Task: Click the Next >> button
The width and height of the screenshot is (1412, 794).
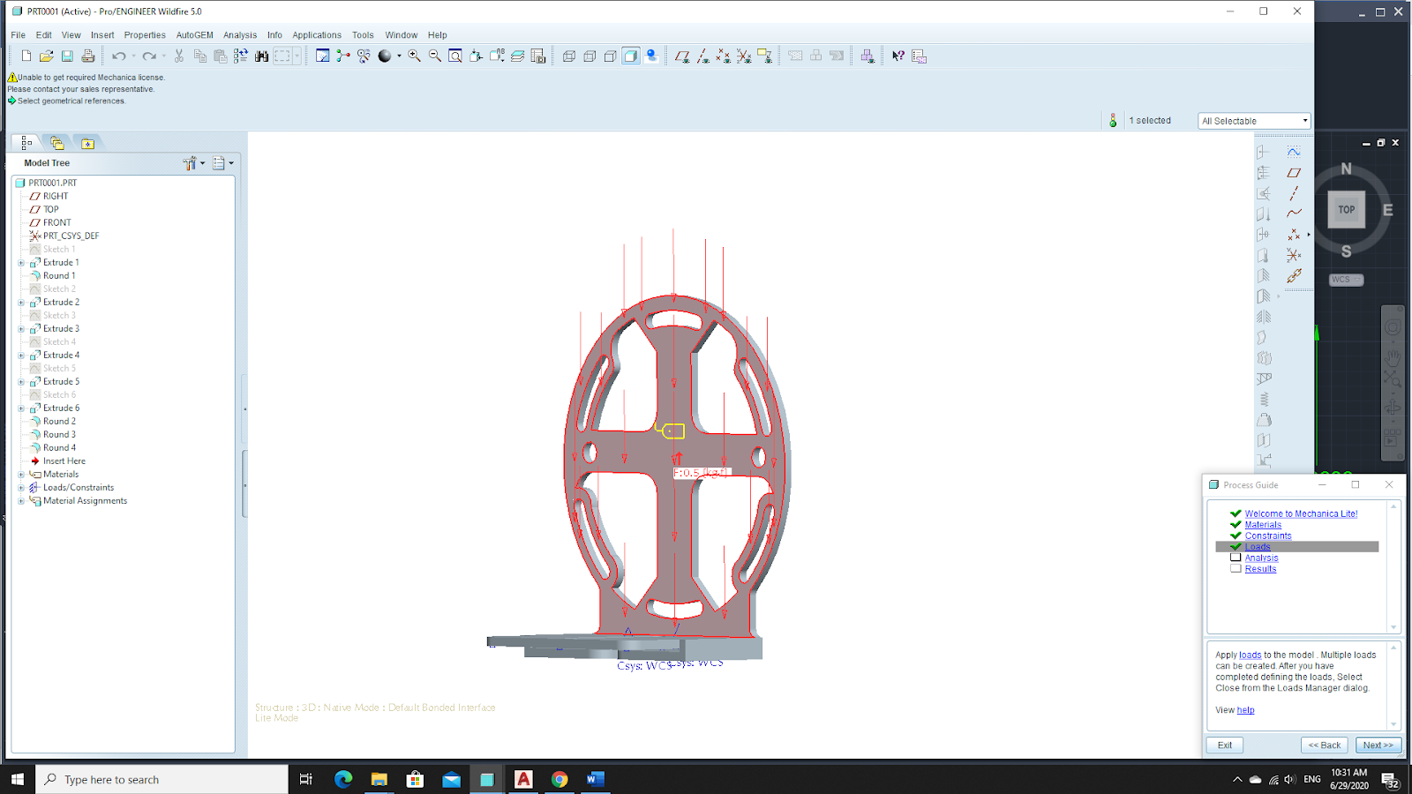Action: (1378, 745)
